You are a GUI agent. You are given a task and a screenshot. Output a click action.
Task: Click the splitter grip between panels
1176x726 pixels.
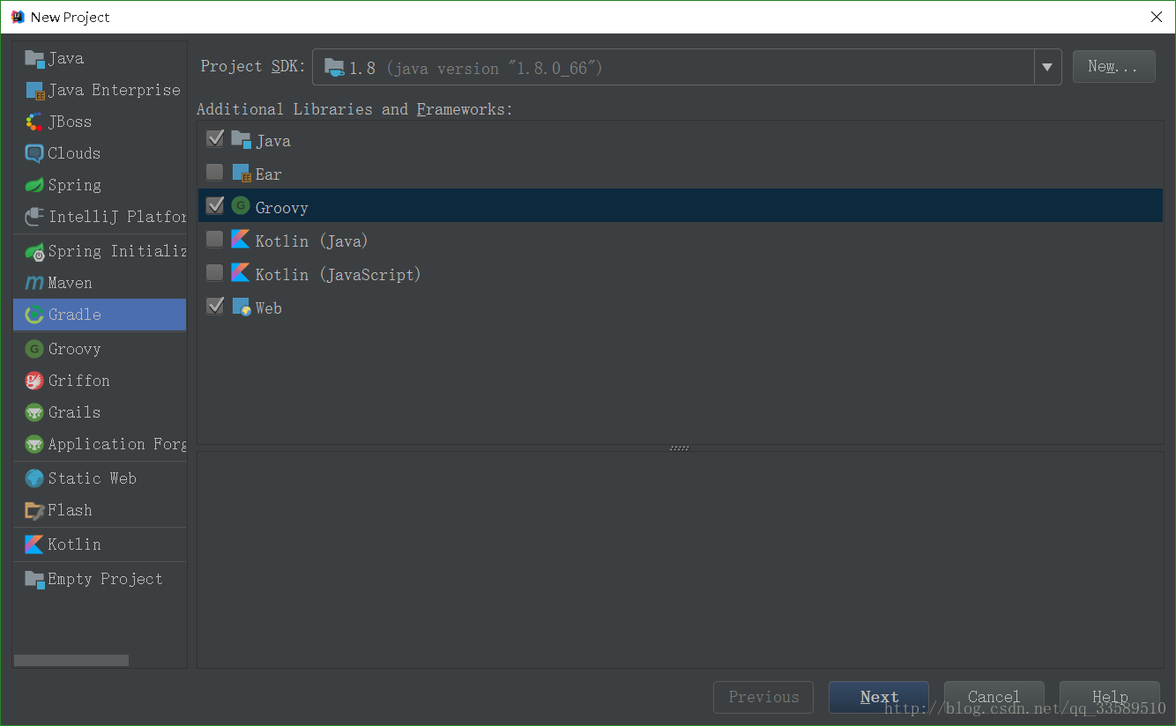(x=680, y=448)
